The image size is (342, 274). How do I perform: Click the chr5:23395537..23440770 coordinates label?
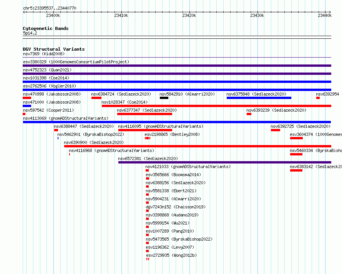coord(50,8)
